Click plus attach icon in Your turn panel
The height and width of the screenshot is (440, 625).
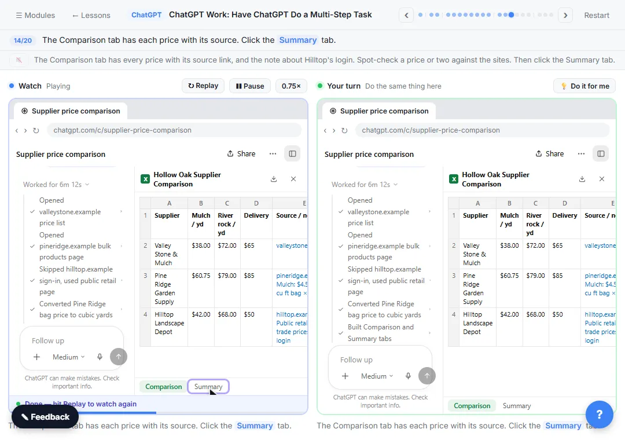pos(345,376)
